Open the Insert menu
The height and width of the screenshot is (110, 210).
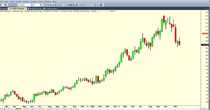tap(12, 2)
